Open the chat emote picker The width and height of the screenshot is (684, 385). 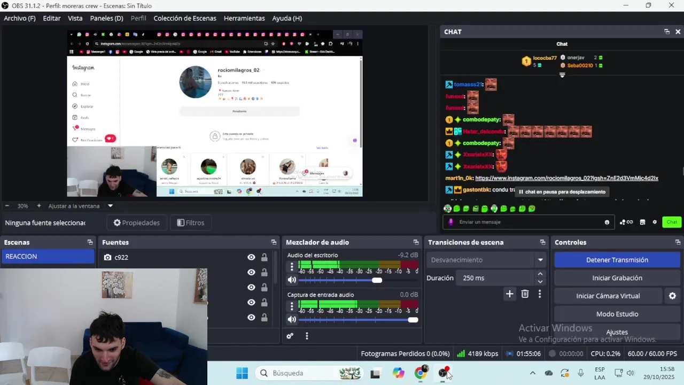607,222
